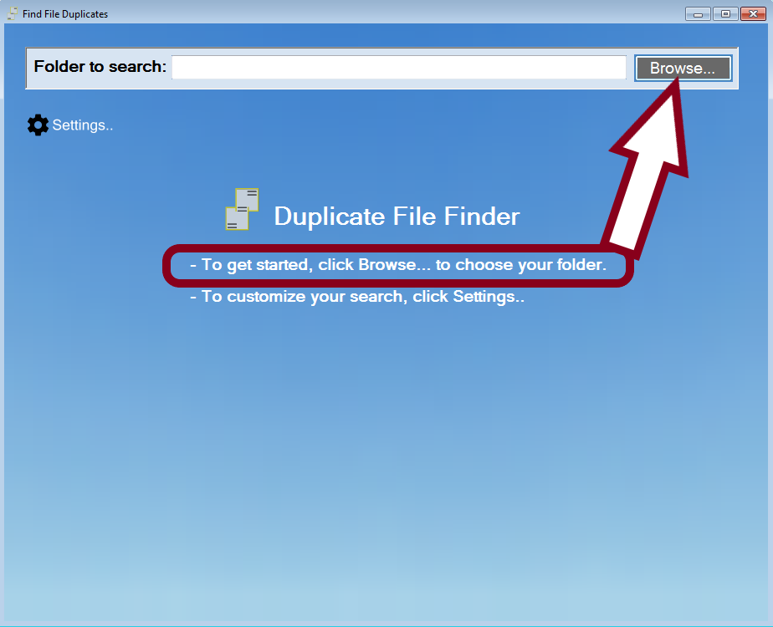
Task: Click the 'To customize your search' instruction line
Action: [x=357, y=297]
